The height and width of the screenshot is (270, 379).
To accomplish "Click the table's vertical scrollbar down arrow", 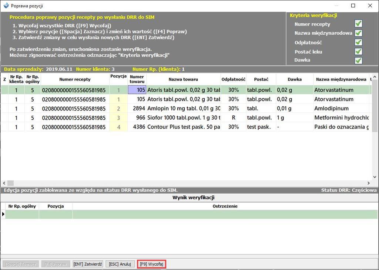I will pos(375,177).
